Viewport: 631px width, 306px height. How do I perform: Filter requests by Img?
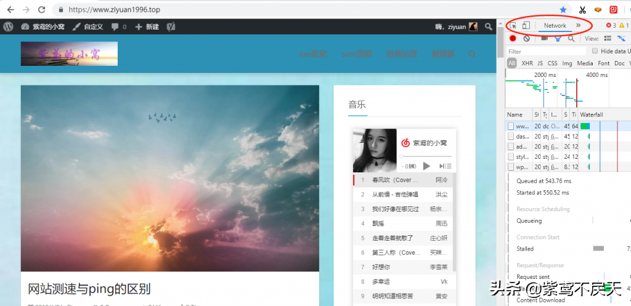coord(567,63)
